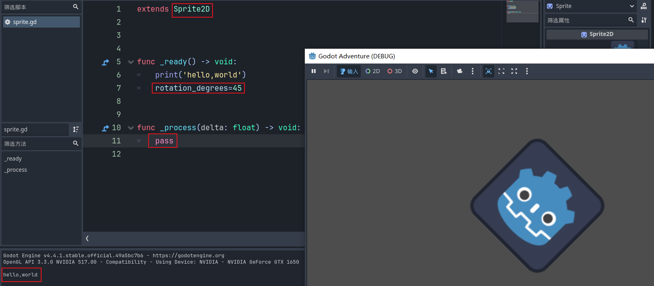Select sprite.gd in the script list

point(42,22)
